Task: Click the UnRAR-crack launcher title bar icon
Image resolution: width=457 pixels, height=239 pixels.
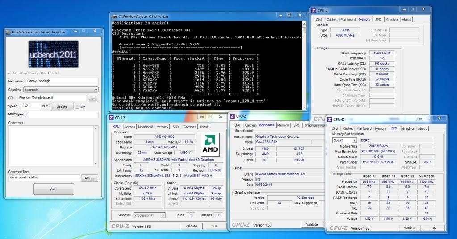Action: coord(8,32)
